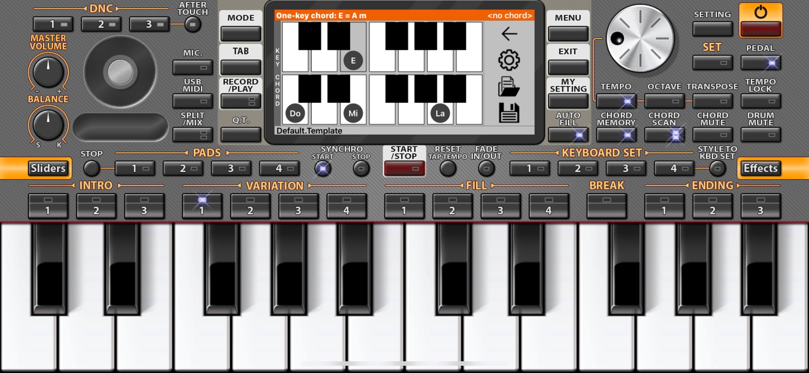This screenshot has height=373, width=809.
Task: Select Variation 3
Action: [x=298, y=206]
